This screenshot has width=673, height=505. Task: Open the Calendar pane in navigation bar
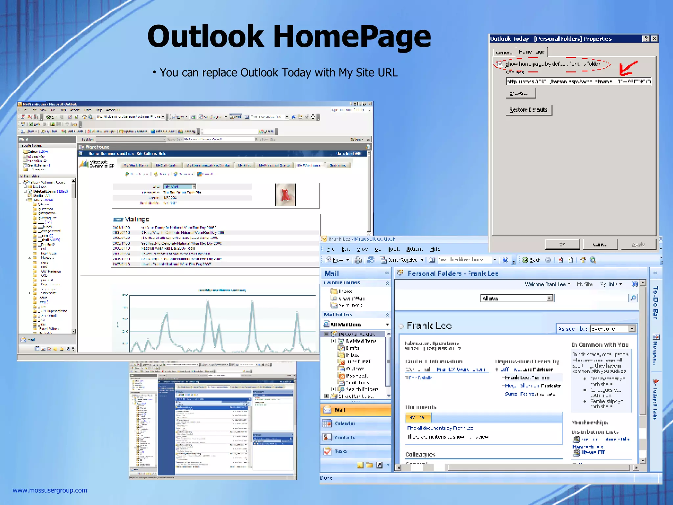point(356,423)
